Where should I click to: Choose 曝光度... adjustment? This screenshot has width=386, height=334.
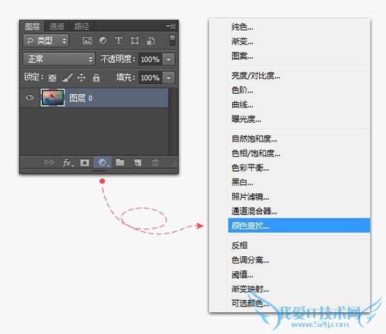click(299, 119)
